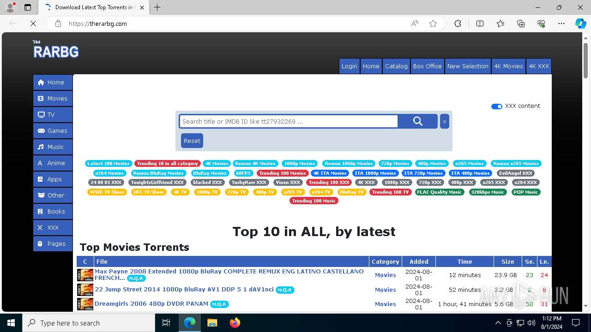Image resolution: width=591 pixels, height=332 pixels.
Task: Open the TV category in sidebar
Action: coord(53,114)
